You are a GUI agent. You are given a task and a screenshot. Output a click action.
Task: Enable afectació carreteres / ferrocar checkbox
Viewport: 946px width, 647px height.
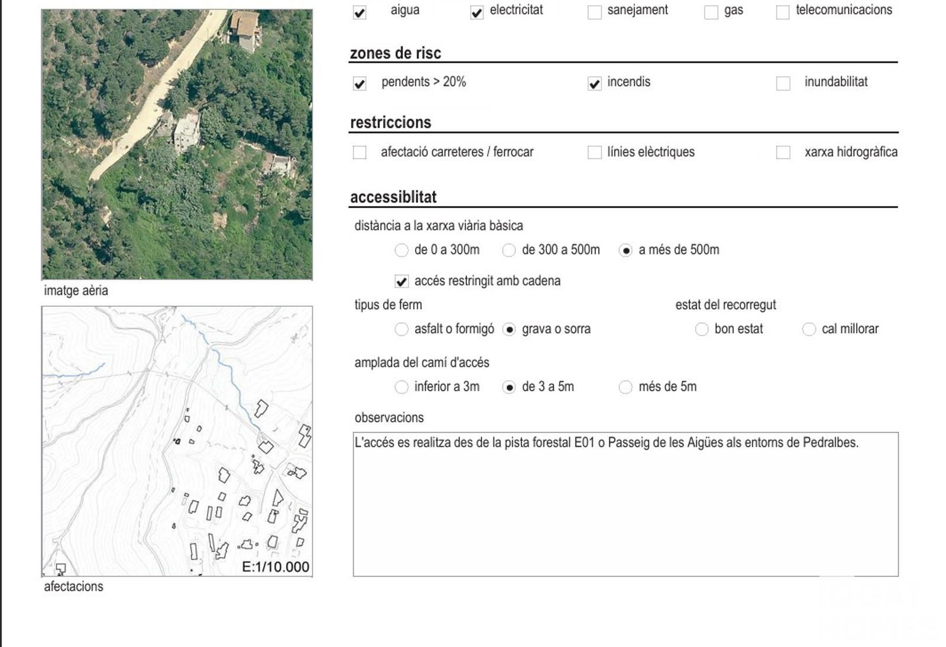pyautogui.click(x=359, y=152)
